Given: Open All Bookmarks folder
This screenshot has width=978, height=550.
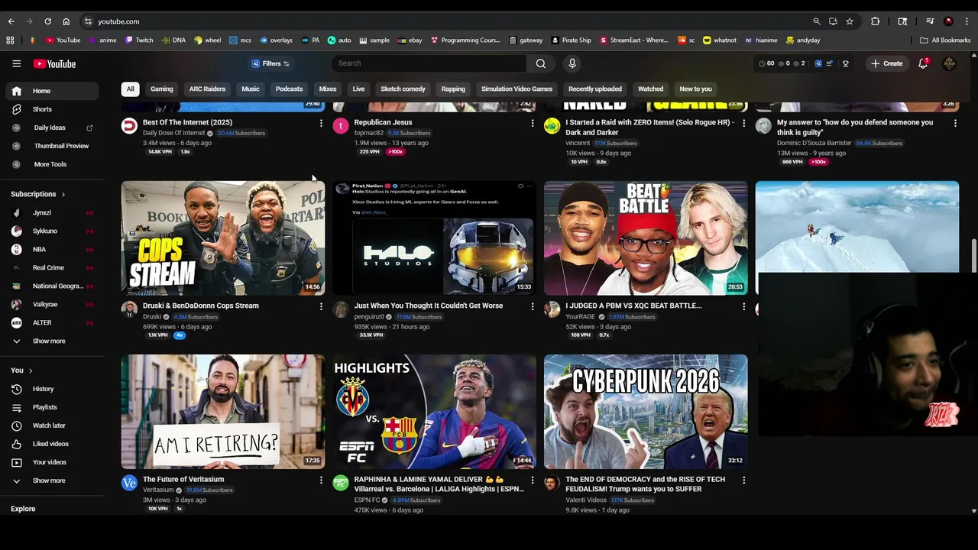Looking at the screenshot, I should (x=945, y=40).
